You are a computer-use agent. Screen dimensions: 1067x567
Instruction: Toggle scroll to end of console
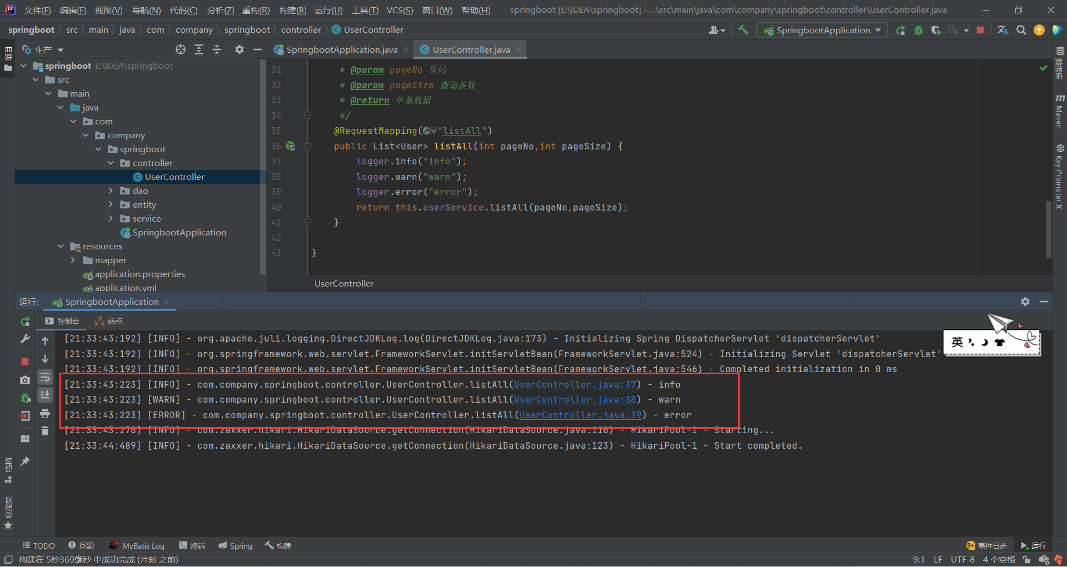pos(45,395)
